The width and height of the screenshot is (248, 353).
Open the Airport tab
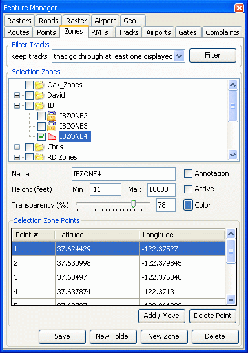tap(105, 21)
